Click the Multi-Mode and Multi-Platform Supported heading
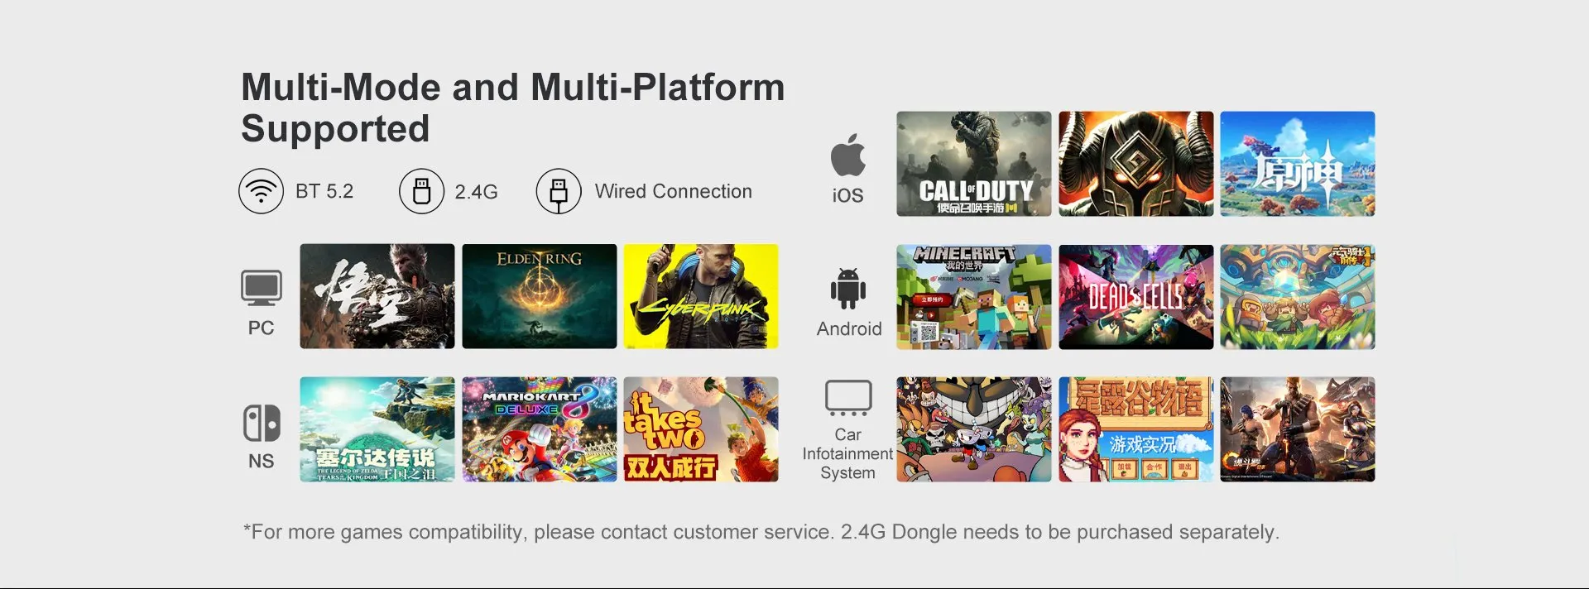 coord(513,108)
